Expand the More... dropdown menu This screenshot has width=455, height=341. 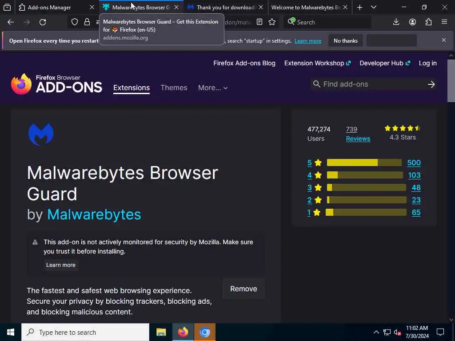[x=213, y=87]
